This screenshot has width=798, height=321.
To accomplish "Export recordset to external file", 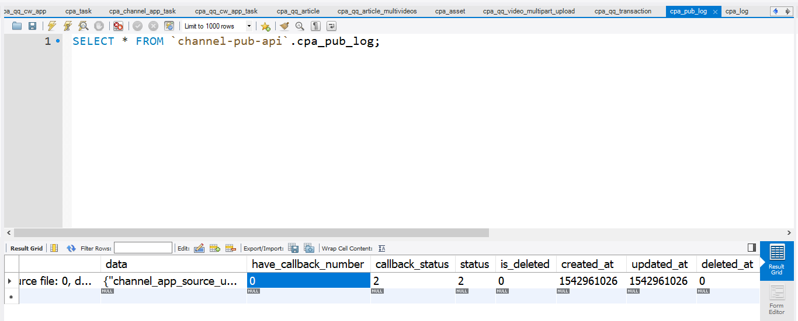I will (293, 248).
